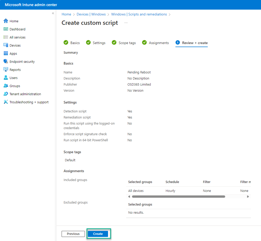Viewport: 261px width, 241px height.
Task: Click the Default scope tag
Action: (70, 160)
